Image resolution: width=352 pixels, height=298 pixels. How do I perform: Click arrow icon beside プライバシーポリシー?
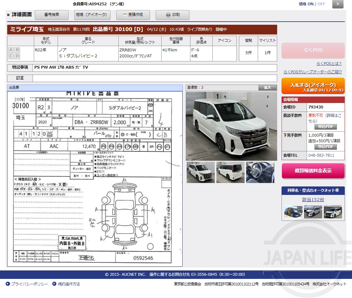[8, 284]
